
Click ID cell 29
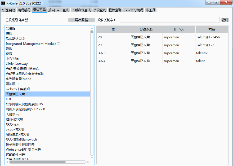click(x=114, y=45)
